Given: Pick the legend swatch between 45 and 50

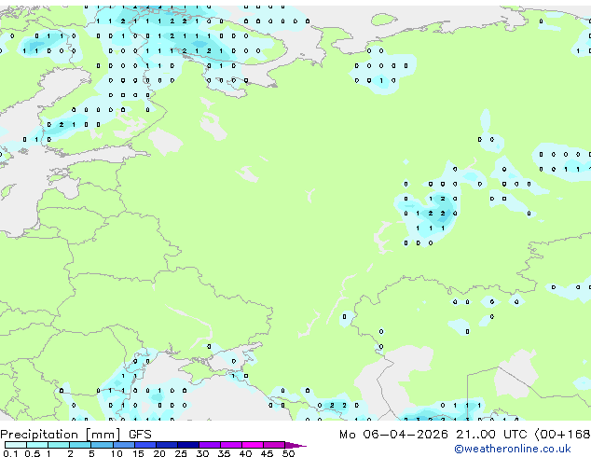Looking at the screenshot, I should pyautogui.click(x=274, y=445).
